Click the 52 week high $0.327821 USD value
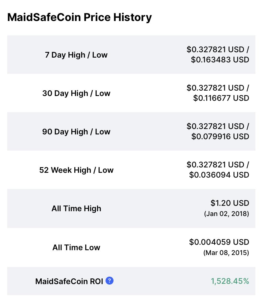The height and width of the screenshot is (303, 265). click(215, 165)
